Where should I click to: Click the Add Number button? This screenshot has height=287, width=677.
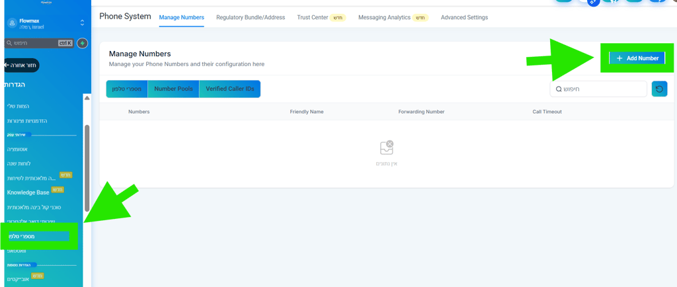point(637,58)
